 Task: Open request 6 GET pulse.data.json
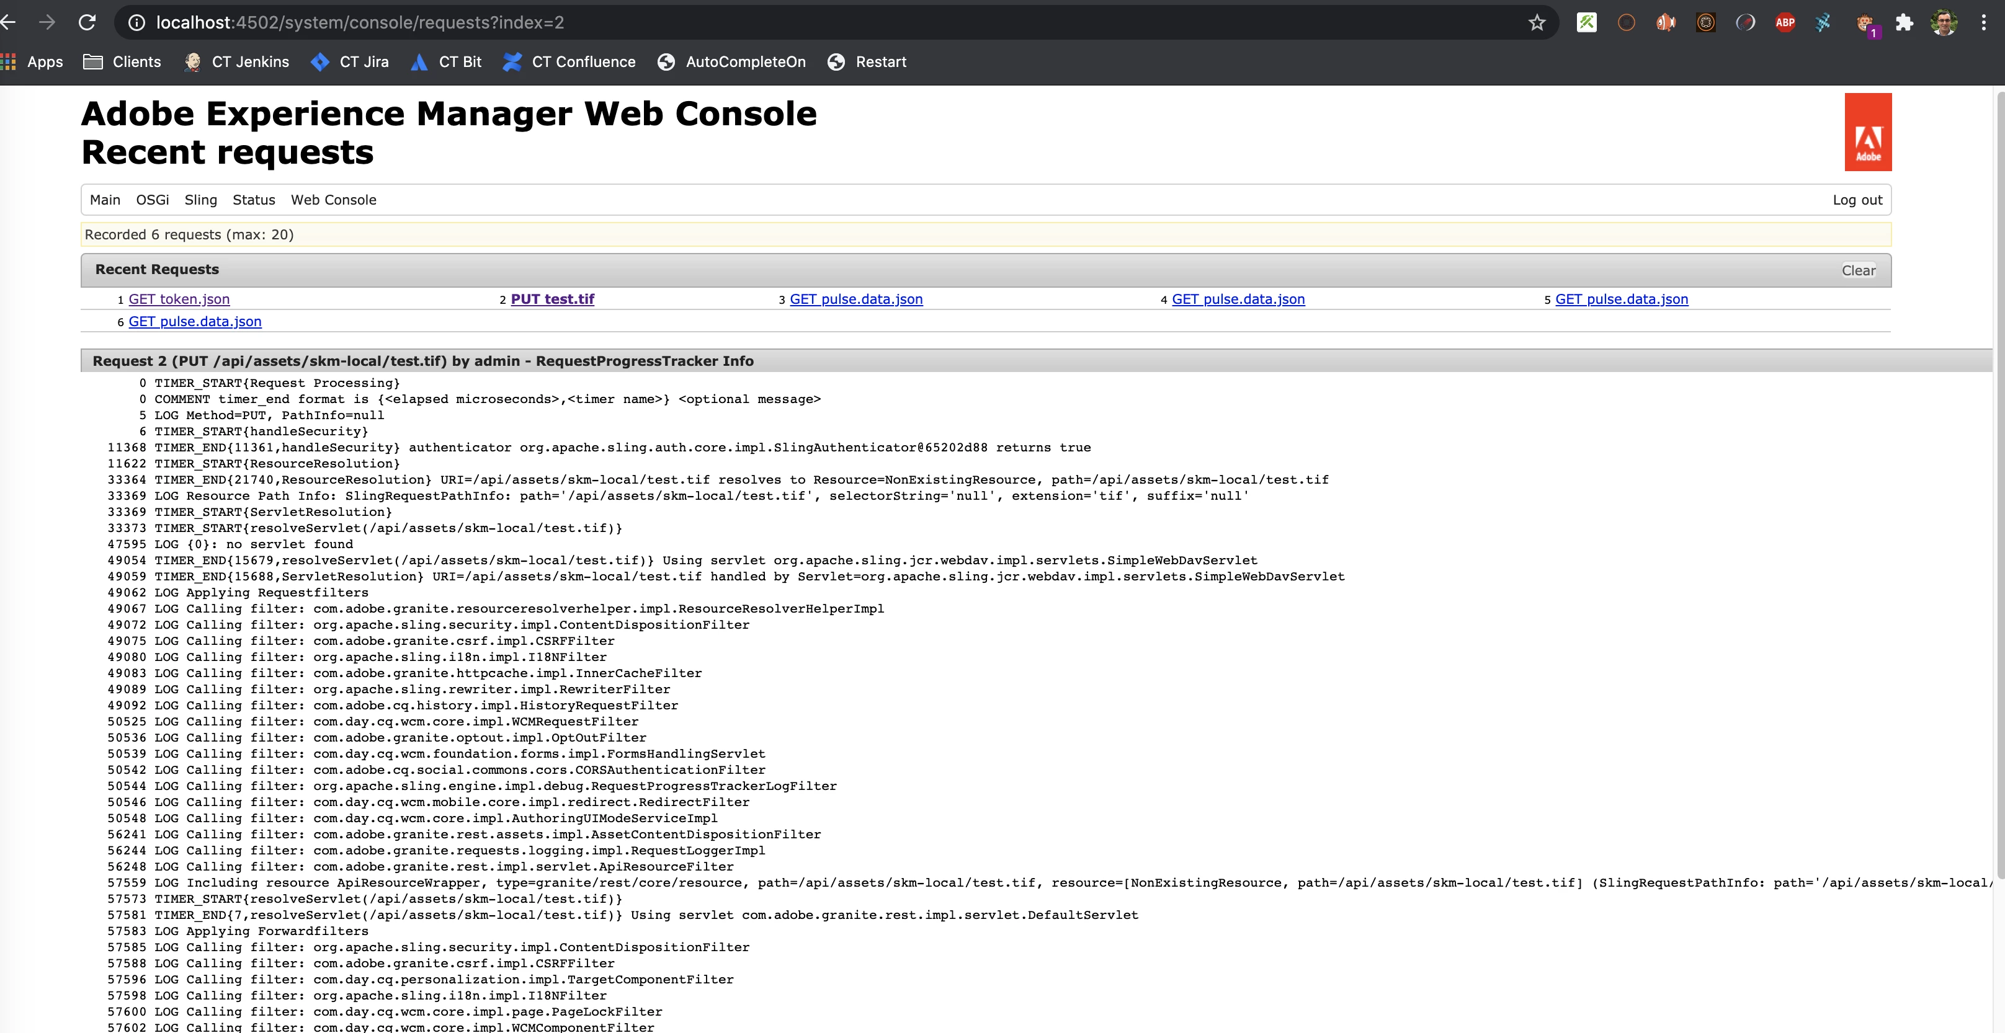coord(195,322)
